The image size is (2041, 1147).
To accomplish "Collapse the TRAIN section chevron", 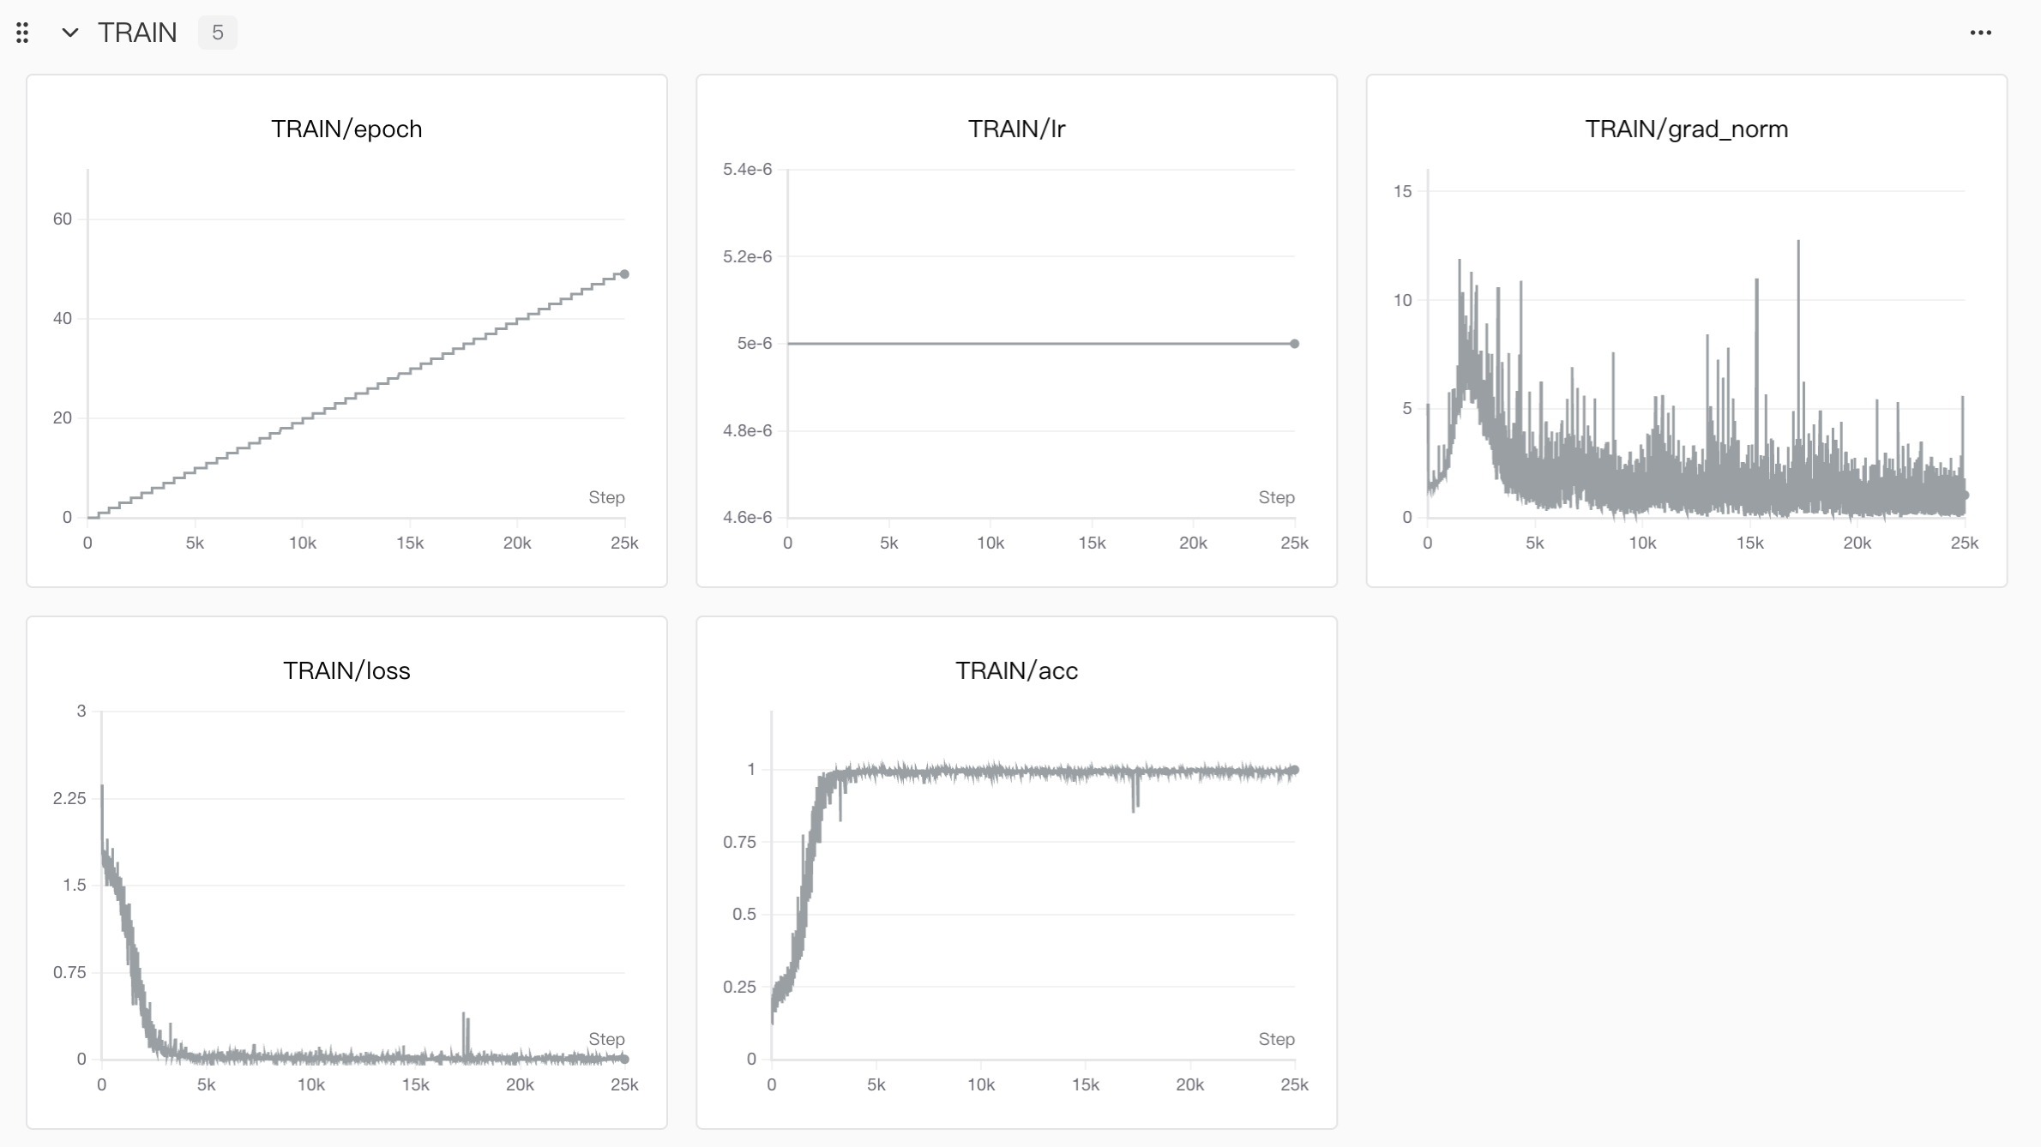I will coord(70,33).
